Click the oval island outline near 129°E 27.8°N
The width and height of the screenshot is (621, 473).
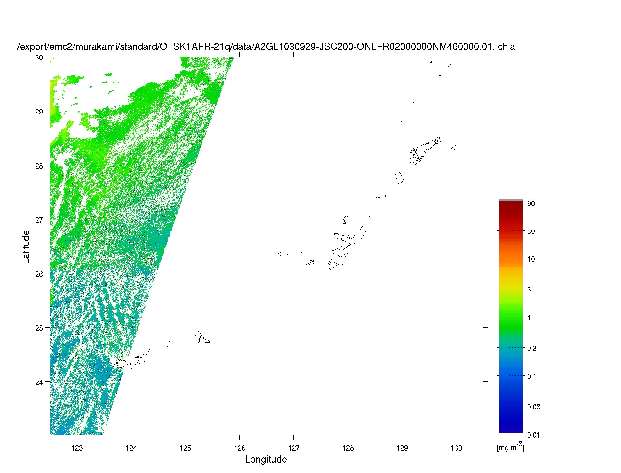(x=399, y=177)
